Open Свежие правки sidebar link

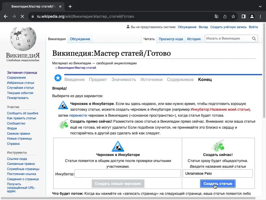(x=18, y=134)
